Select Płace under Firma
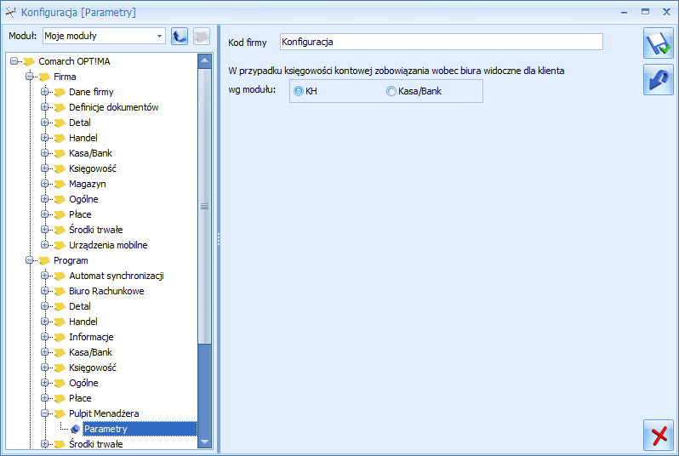This screenshot has height=456, width=679. [80, 214]
